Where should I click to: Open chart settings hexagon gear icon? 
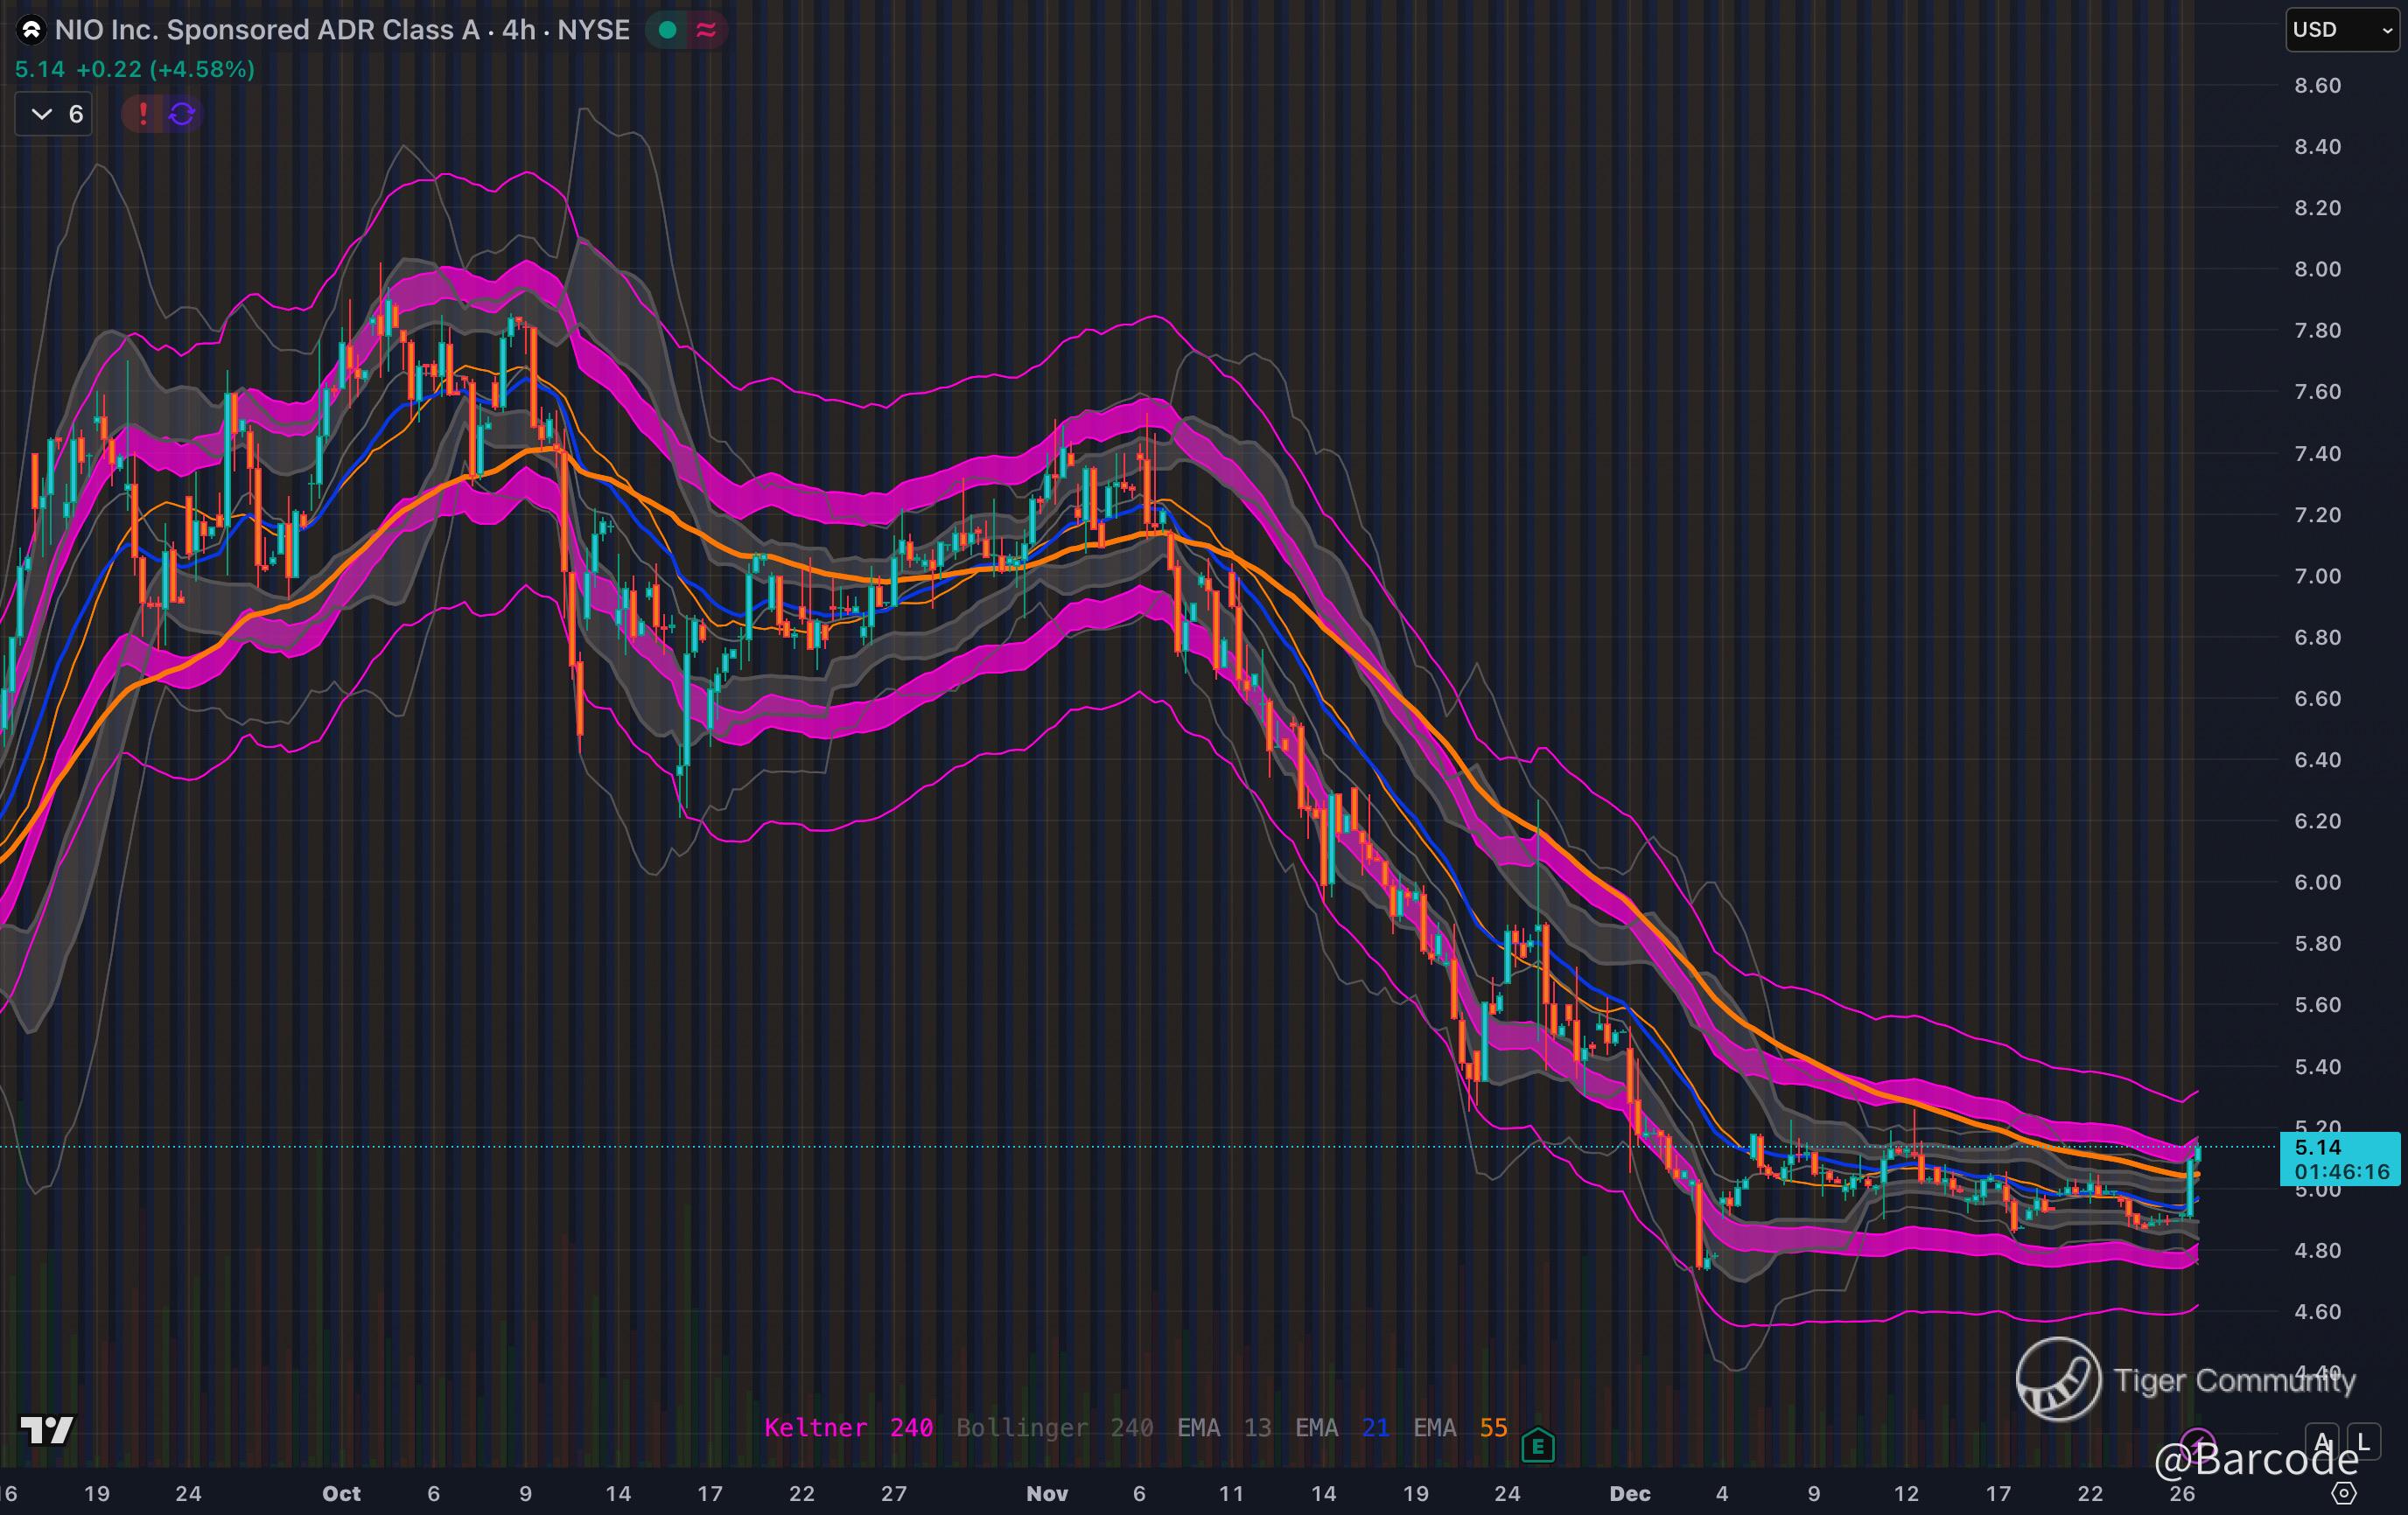2343,1493
